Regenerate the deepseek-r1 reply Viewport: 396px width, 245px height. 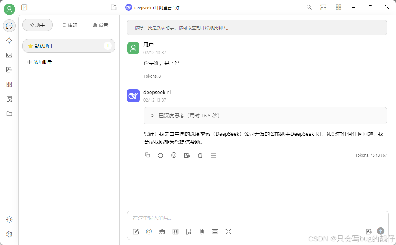coord(161,155)
